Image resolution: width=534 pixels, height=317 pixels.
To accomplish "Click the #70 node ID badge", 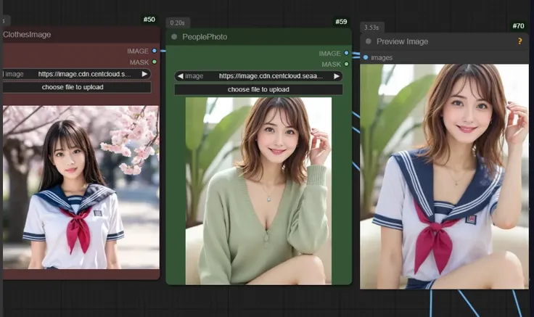I will (x=518, y=26).
